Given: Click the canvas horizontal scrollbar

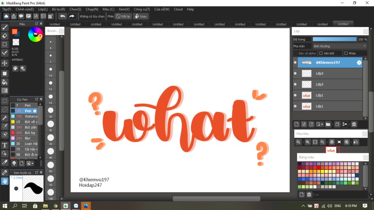Looking at the screenshot, I should point(216,199).
